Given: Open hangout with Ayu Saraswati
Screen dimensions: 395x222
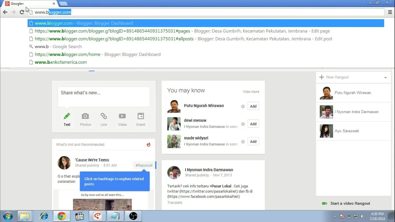Looking at the screenshot, I should (353, 131).
